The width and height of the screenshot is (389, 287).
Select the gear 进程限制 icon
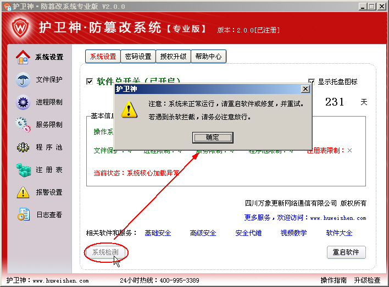coord(23,102)
